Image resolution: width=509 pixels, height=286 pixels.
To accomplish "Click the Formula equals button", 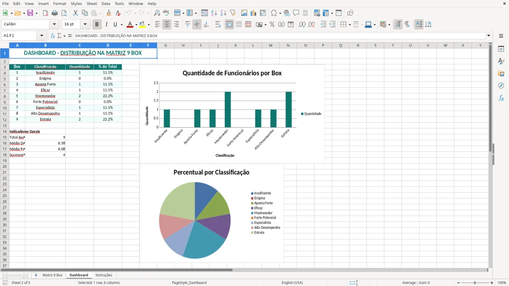I will click(70, 36).
